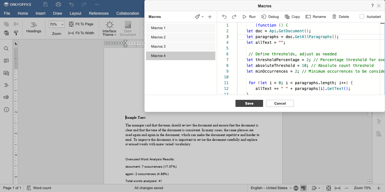Click Zoom 70% label in status bar
The width and height of the screenshot is (385, 192).
click(x=363, y=188)
